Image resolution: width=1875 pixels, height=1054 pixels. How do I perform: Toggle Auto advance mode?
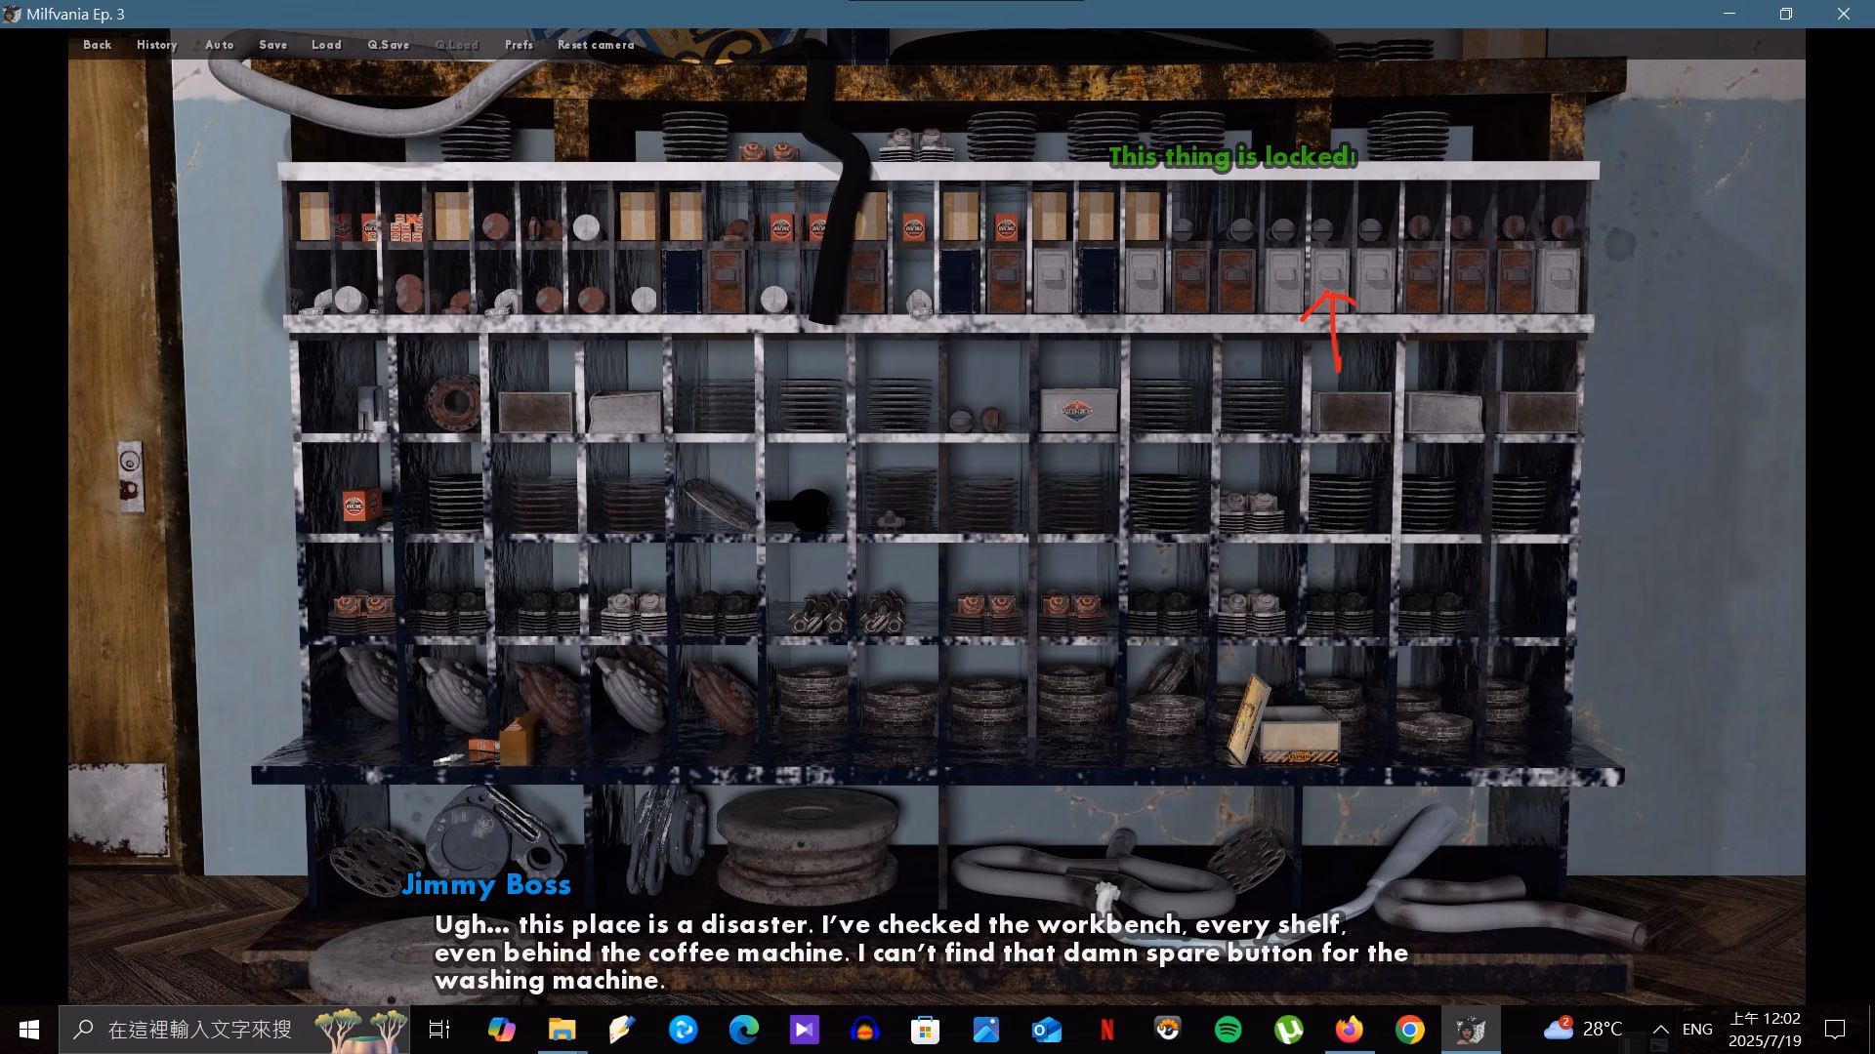(x=219, y=45)
